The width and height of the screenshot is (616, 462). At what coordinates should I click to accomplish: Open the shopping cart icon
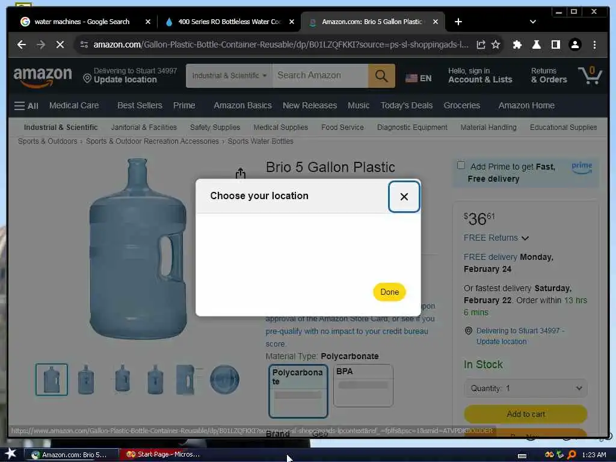coord(590,75)
